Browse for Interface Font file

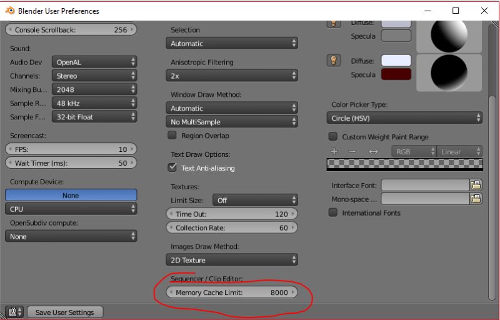coord(476,185)
